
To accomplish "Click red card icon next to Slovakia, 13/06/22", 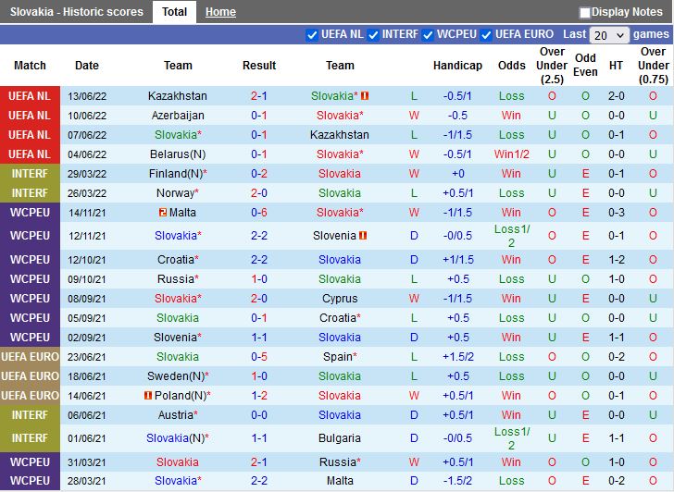I will pyautogui.click(x=366, y=96).
